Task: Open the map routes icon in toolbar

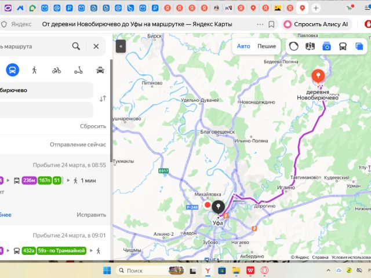Action: (x=310, y=46)
